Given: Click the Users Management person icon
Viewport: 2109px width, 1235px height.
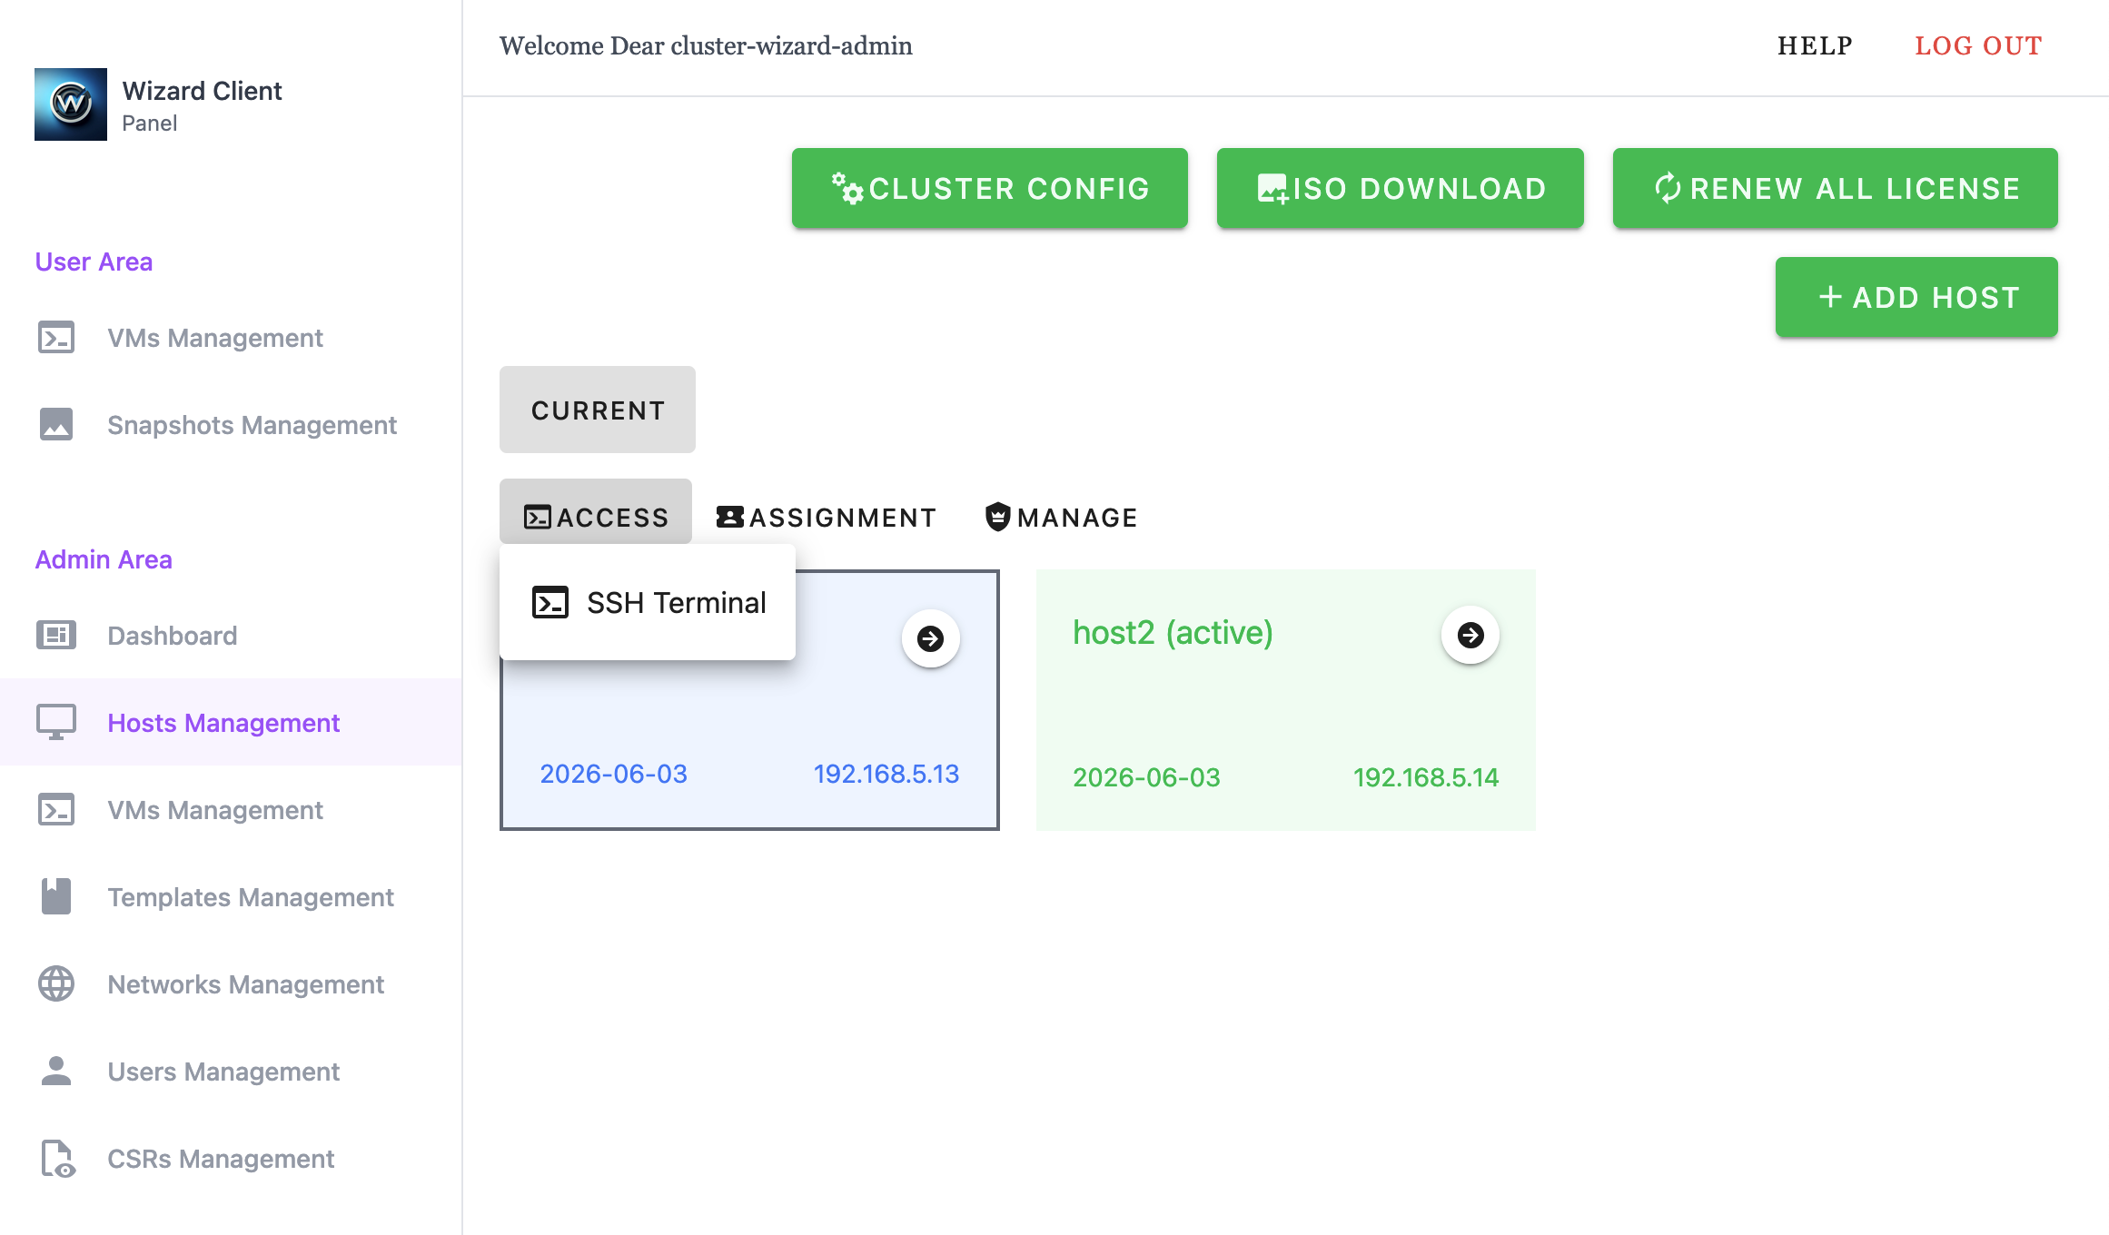Looking at the screenshot, I should (x=56, y=1071).
